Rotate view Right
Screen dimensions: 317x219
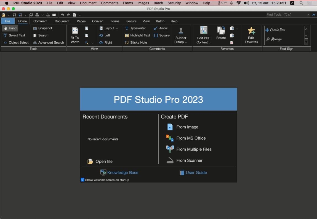point(106,42)
